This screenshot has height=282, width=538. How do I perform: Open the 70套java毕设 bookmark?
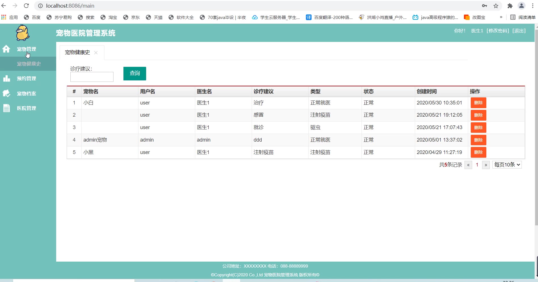click(x=223, y=17)
